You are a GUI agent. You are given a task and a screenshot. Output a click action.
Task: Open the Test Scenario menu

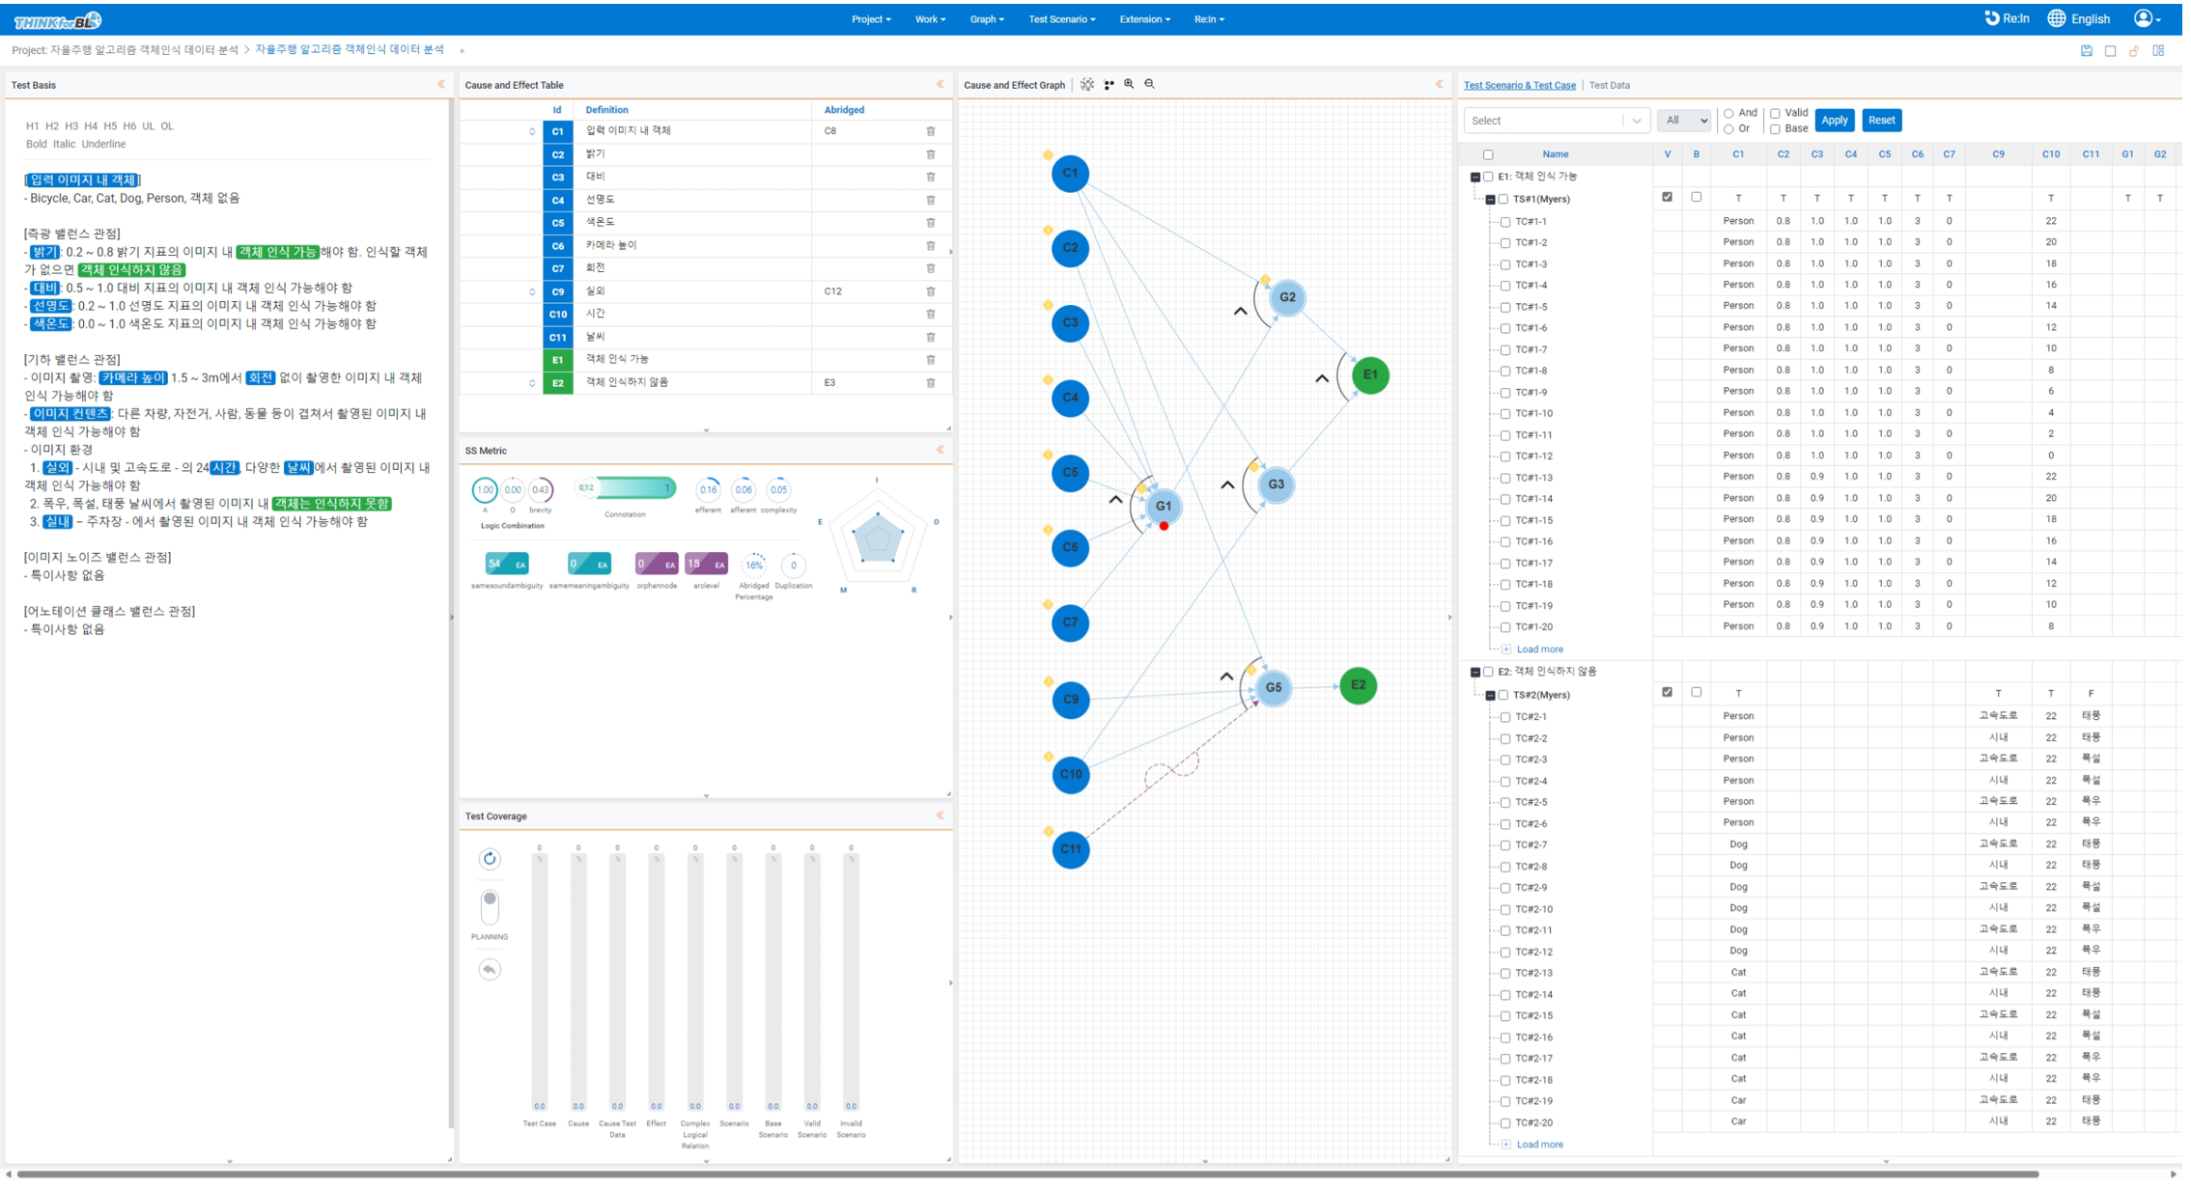(x=1061, y=19)
